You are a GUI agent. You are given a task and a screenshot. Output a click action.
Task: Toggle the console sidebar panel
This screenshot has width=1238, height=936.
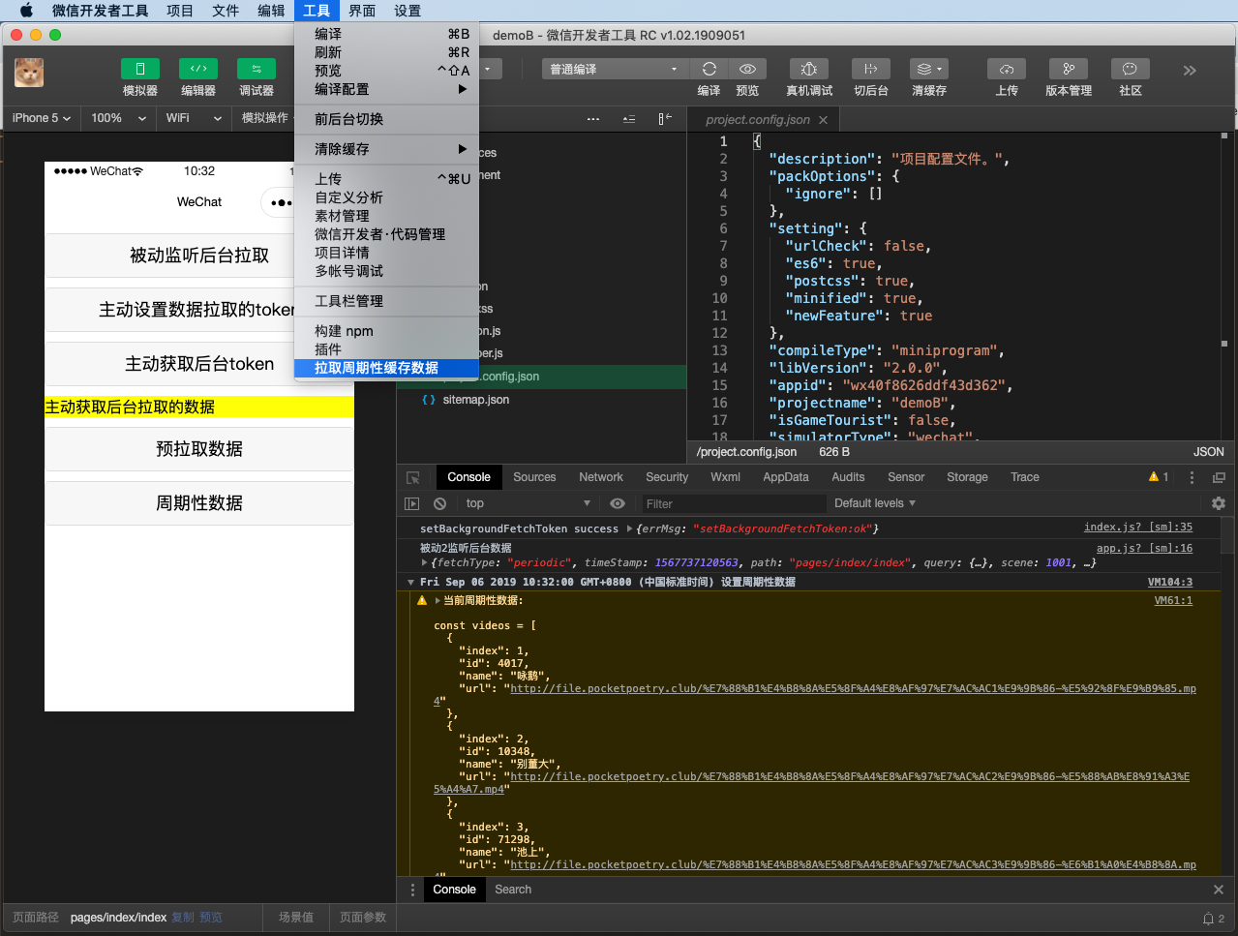(412, 503)
